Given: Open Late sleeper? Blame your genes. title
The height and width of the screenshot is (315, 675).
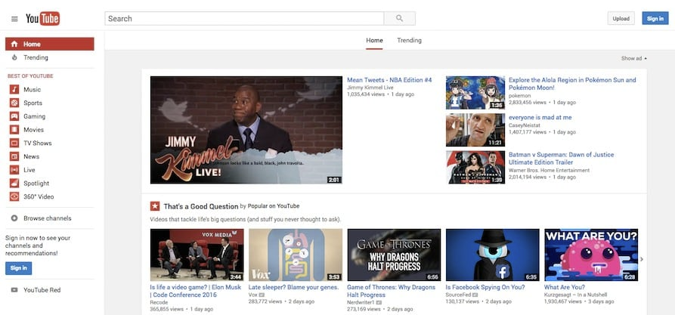Looking at the screenshot, I should (293, 287).
